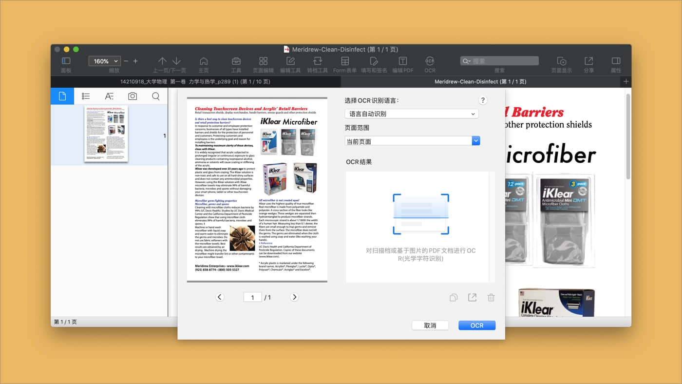The image size is (682, 384).
Task: Click the document preview in OCR dialog
Action: 257,190
